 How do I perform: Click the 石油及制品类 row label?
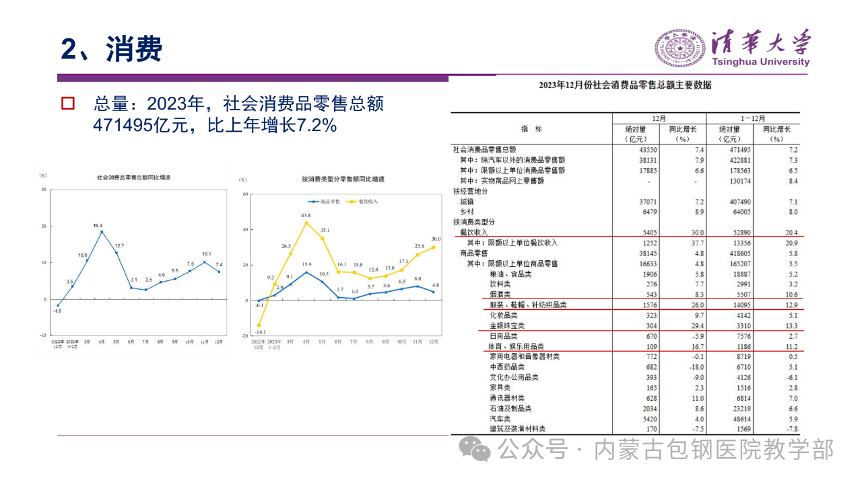[510, 408]
